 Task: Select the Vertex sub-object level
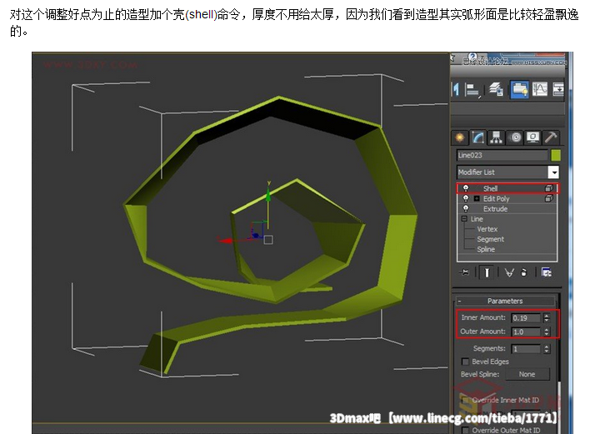(487, 229)
